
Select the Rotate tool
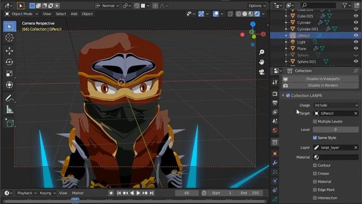pos(10,62)
